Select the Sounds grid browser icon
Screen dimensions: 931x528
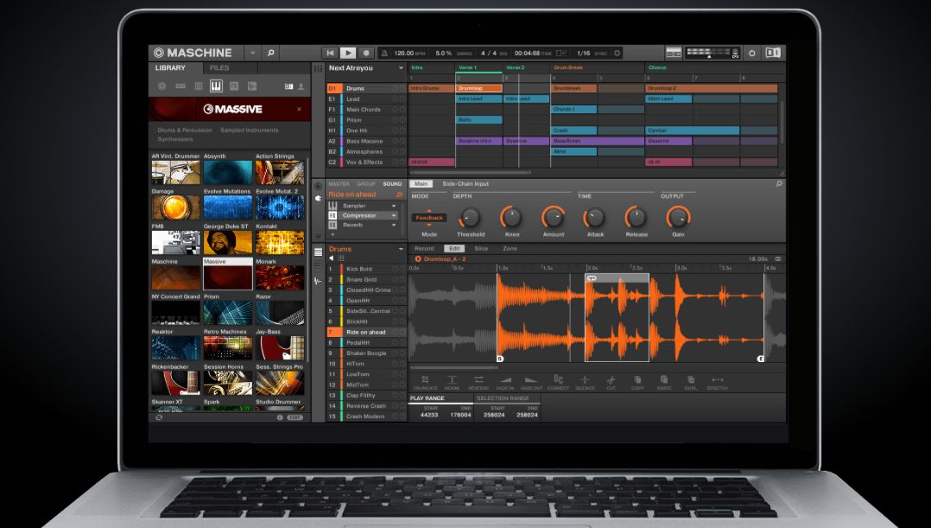pos(199,86)
